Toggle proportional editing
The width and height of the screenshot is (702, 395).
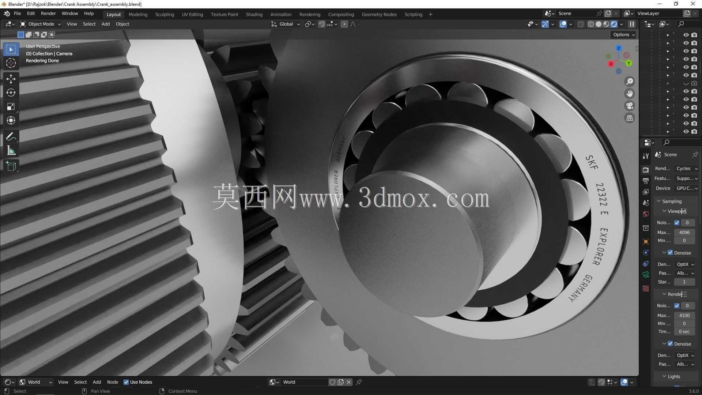point(344,24)
